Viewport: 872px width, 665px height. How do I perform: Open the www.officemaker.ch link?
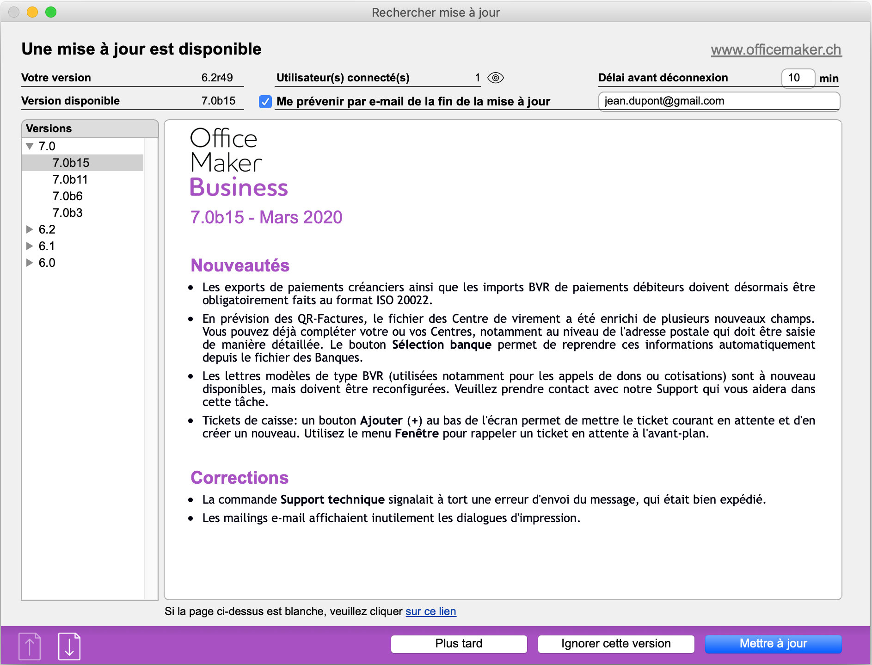776,49
